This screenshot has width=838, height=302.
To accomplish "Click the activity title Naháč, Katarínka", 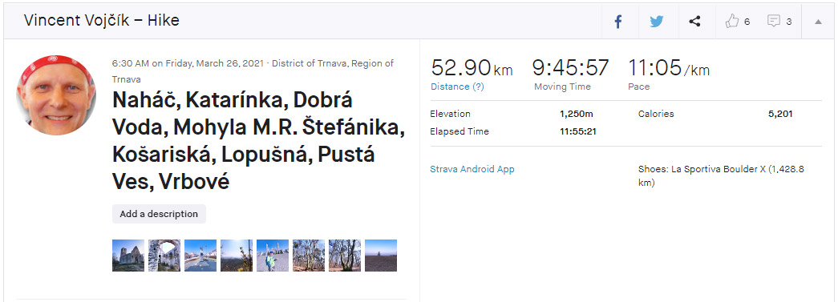I will 259,141.
